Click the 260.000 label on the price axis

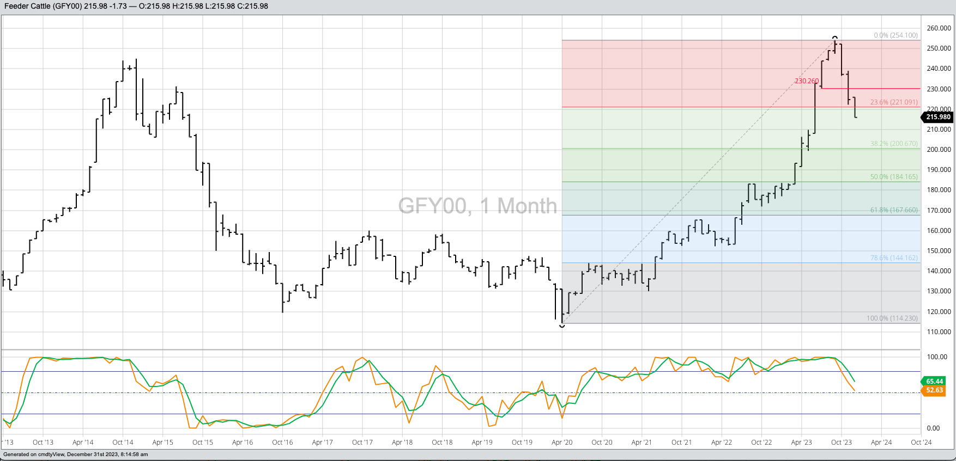939,28
